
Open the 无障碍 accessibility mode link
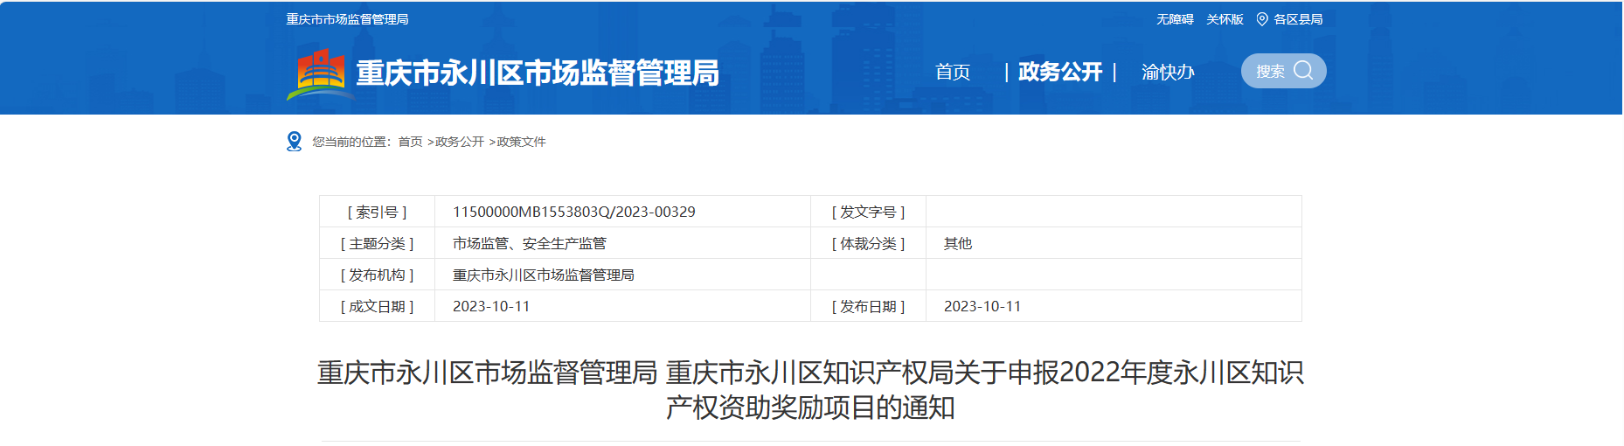1174,19
